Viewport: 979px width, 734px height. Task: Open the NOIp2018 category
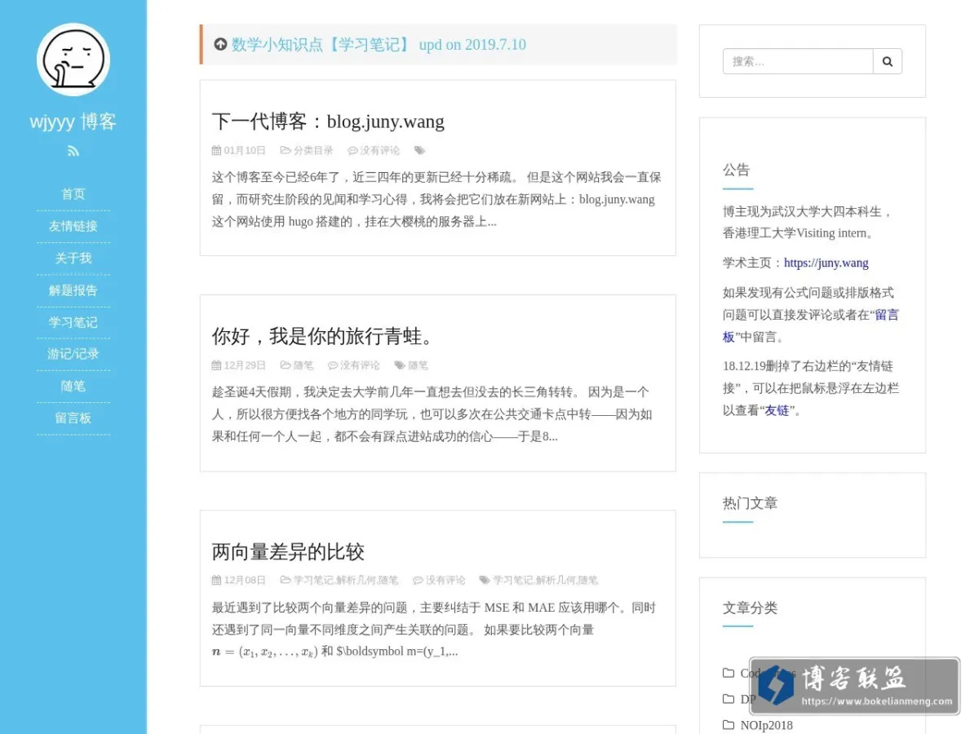pyautogui.click(x=766, y=725)
